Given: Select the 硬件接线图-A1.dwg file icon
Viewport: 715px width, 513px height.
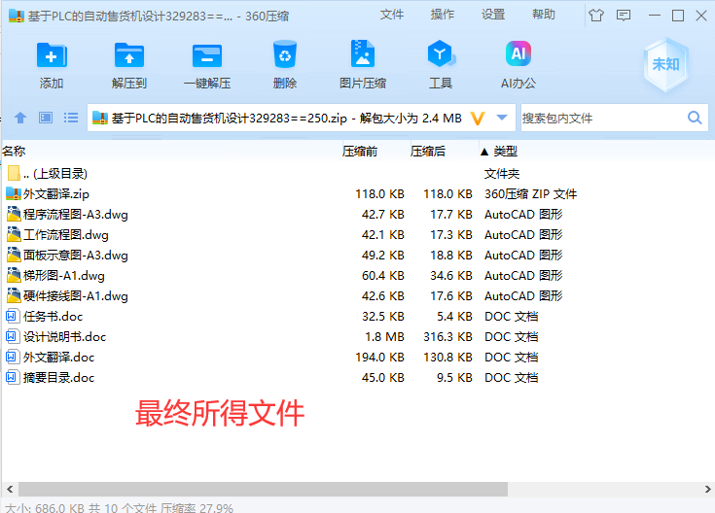Looking at the screenshot, I should click(14, 295).
